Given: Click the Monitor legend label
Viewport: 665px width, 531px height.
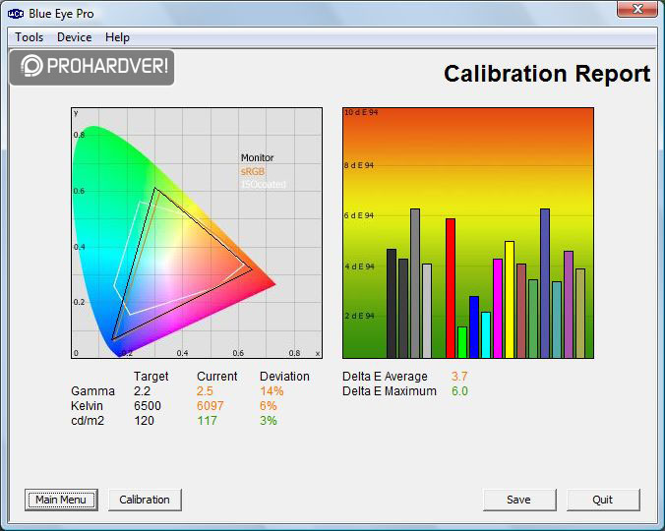Looking at the screenshot, I should click(257, 157).
